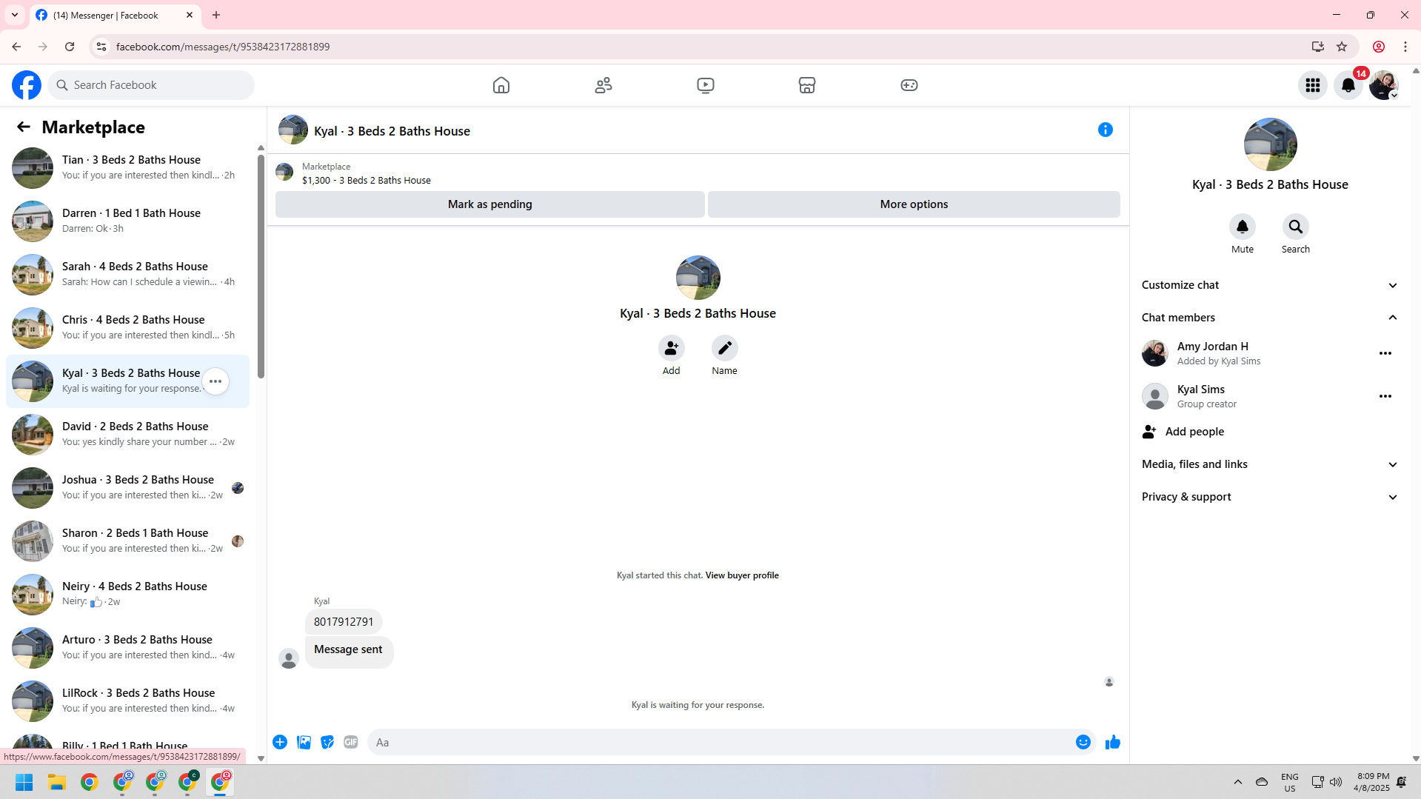The image size is (1421, 799).
Task: Open Tian 3 Beds 2 Baths House conversation
Action: coord(127,168)
